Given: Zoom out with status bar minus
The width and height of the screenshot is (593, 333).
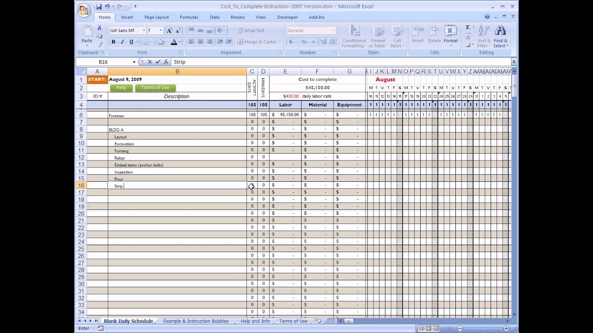Looking at the screenshot, I should tap(460, 328).
